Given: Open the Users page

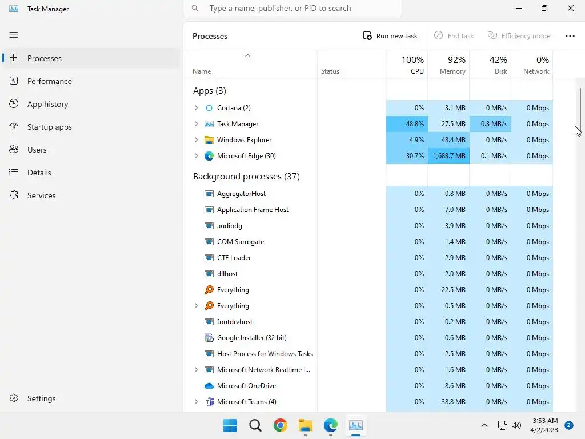Looking at the screenshot, I should tap(91, 150).
